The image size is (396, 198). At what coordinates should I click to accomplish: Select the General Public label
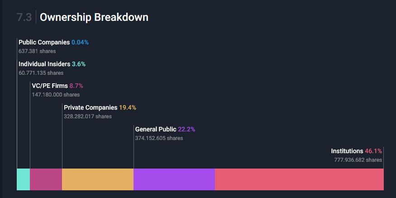point(156,129)
